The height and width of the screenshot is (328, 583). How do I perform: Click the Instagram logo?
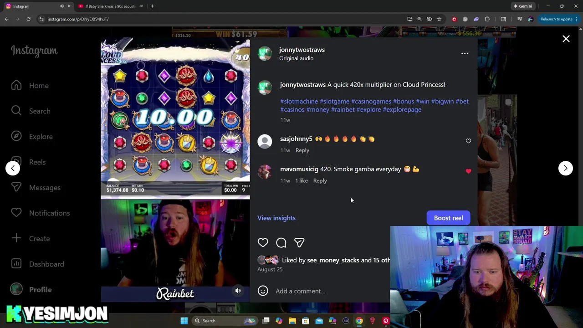tap(34, 51)
